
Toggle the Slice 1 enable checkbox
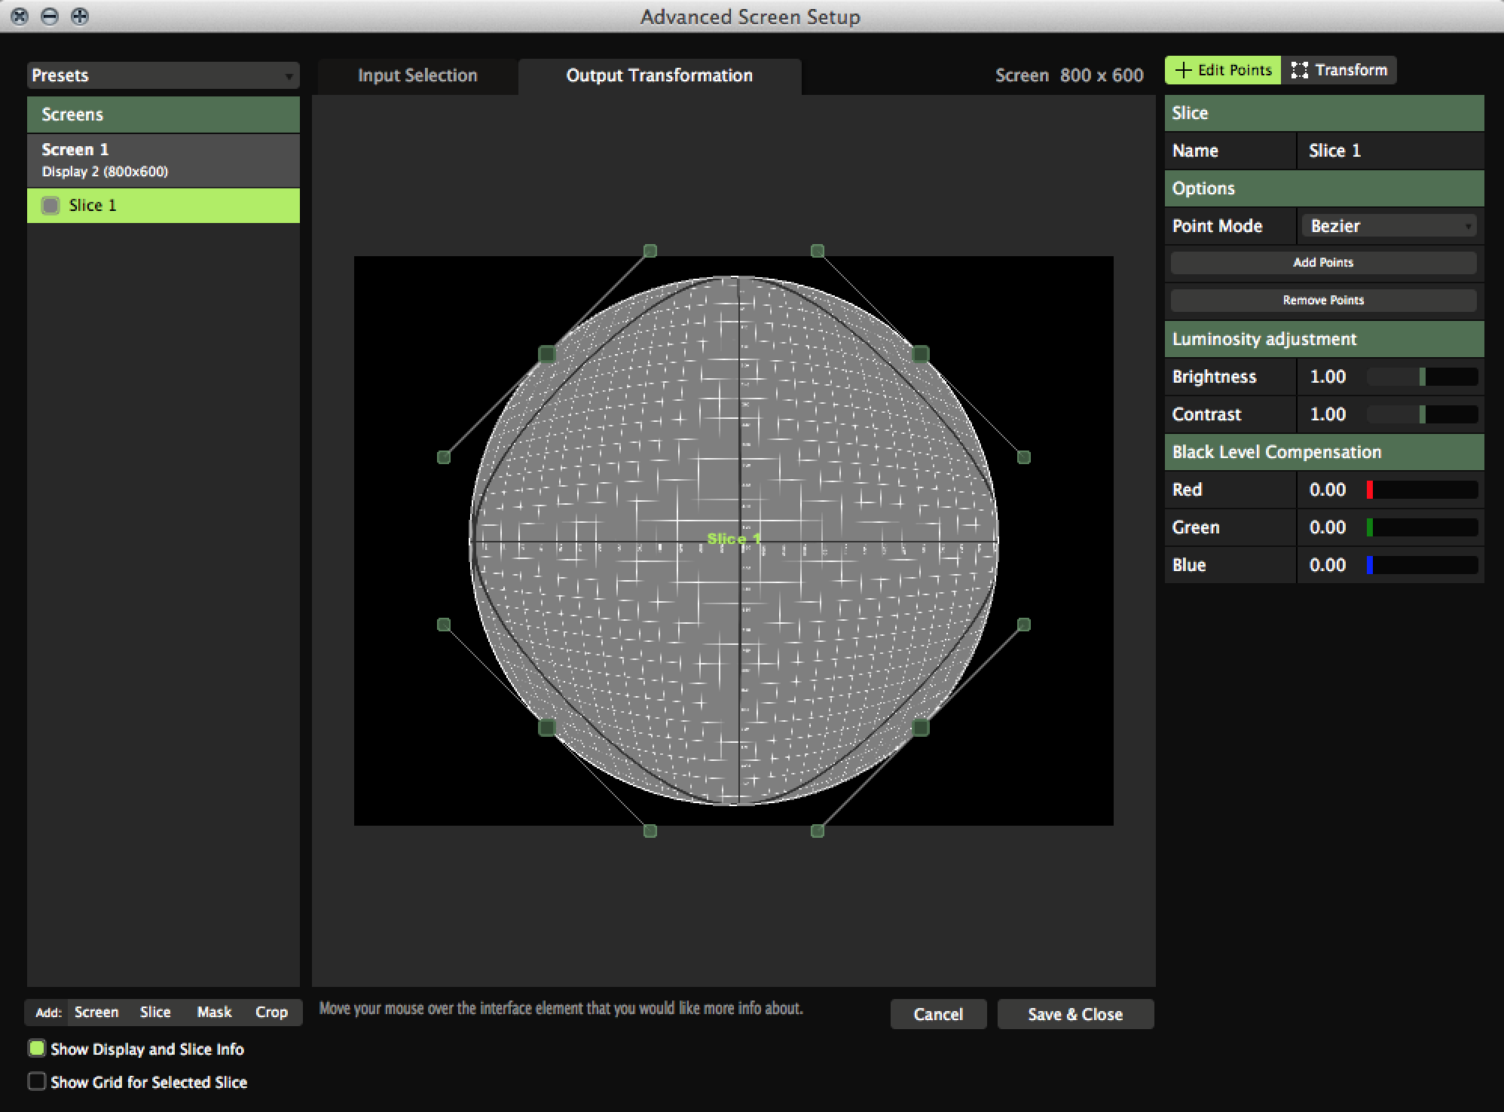coord(50,206)
